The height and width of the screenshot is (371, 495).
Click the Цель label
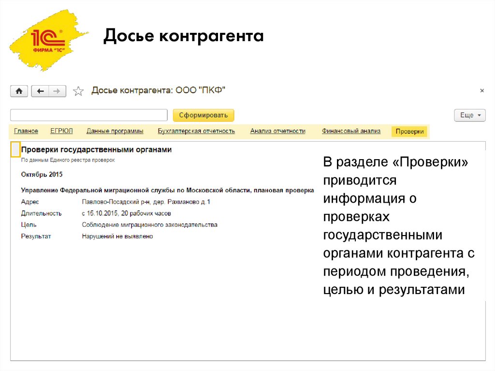point(29,225)
